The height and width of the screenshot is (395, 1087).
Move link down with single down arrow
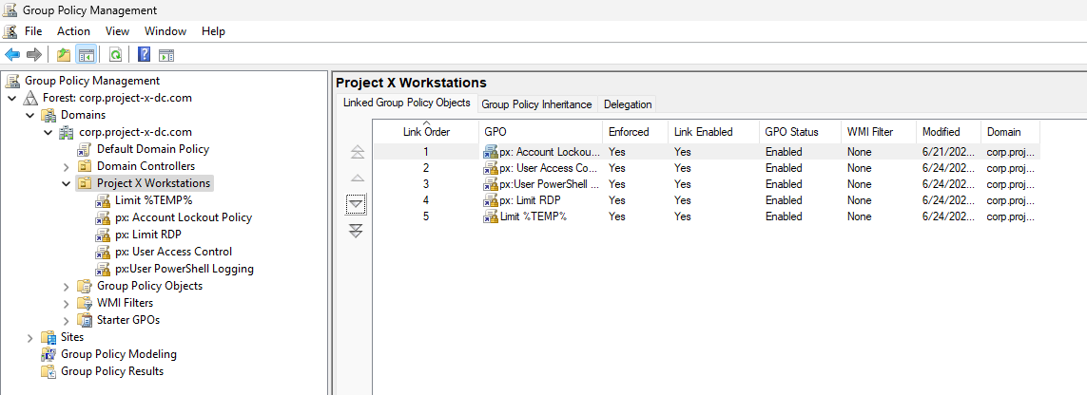pyautogui.click(x=357, y=204)
